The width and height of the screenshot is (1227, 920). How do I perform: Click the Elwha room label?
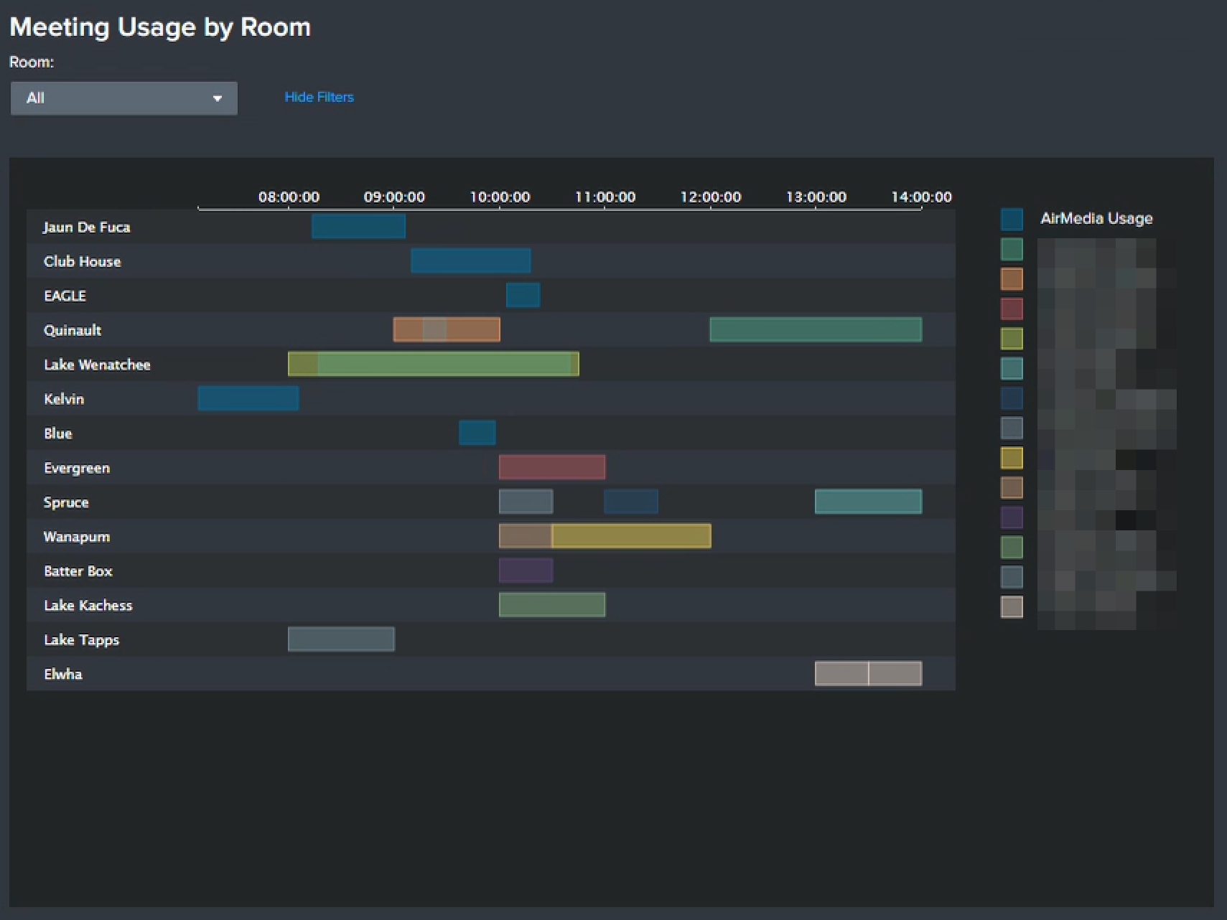click(63, 675)
